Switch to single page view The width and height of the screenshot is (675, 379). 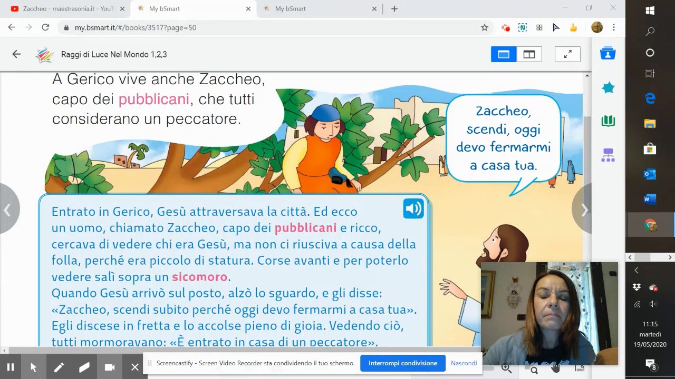click(504, 54)
